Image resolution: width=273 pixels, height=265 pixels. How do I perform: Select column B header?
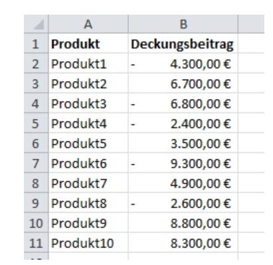[x=183, y=24]
